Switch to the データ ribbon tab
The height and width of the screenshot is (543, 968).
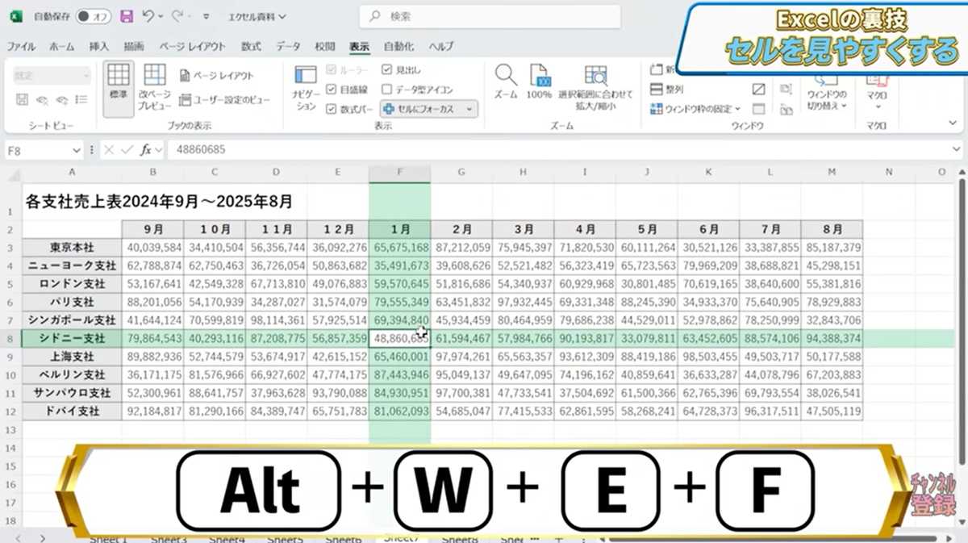point(290,46)
